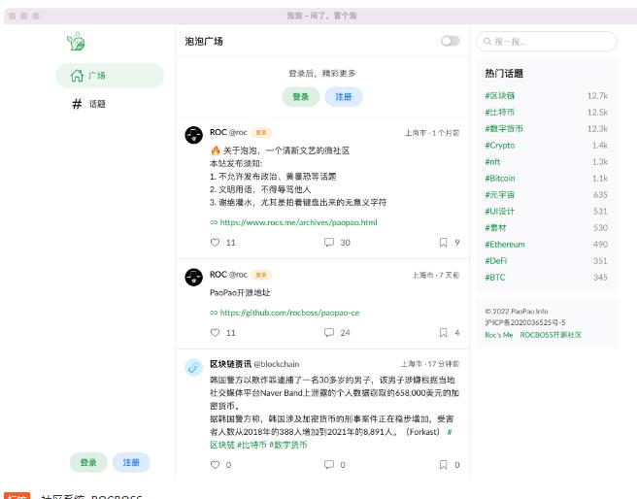
Task: Open comment icon on 区块链资讯 post
Action: (x=329, y=464)
